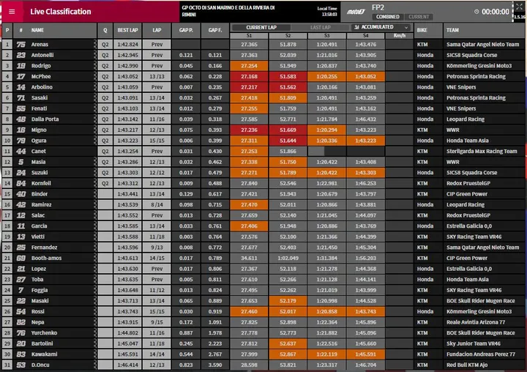Click the Q column header
This screenshot has width=527, height=372.
105,30
